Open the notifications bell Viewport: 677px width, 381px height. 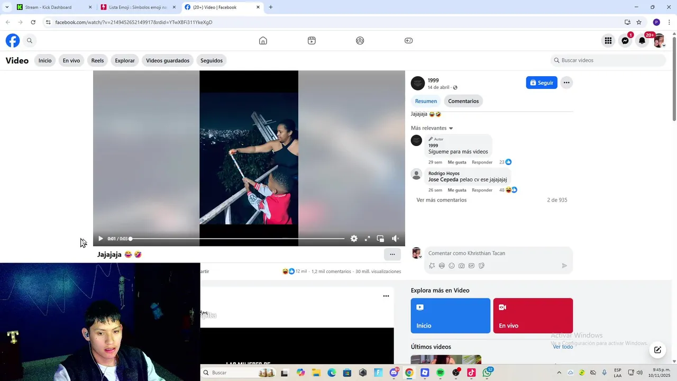tap(642, 41)
